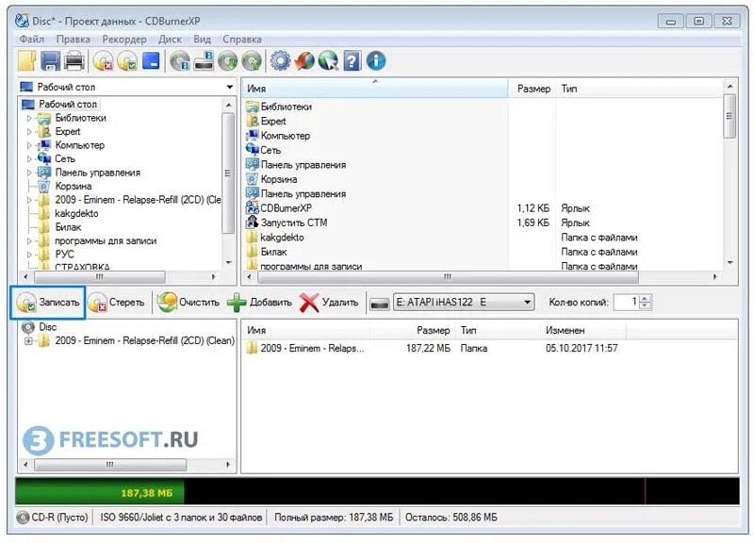Increase copy count with up arrow
The height and width of the screenshot is (543, 754).
(646, 298)
